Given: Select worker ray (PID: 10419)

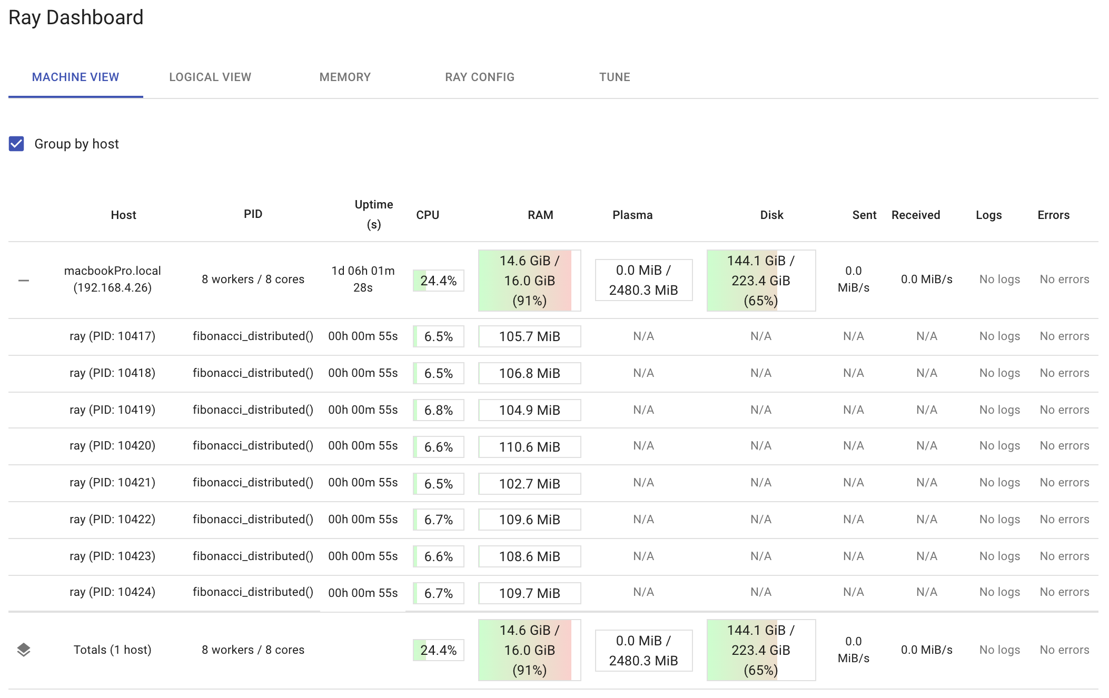Looking at the screenshot, I should 113,410.
